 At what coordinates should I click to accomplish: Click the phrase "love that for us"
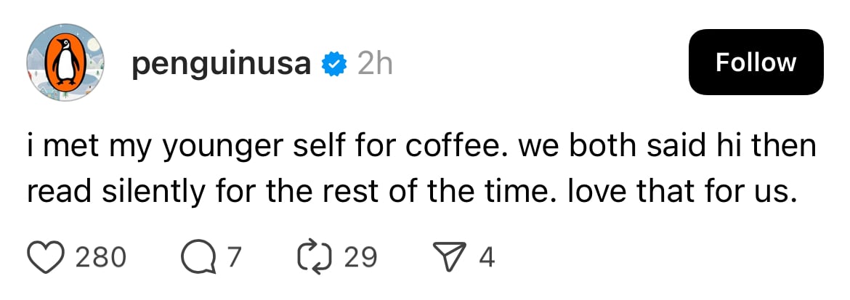pos(676,194)
